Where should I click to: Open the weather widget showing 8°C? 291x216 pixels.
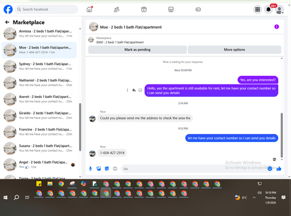tap(241, 197)
